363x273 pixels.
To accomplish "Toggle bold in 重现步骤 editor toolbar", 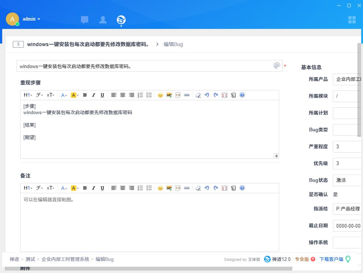I will pyautogui.click(x=85, y=95).
